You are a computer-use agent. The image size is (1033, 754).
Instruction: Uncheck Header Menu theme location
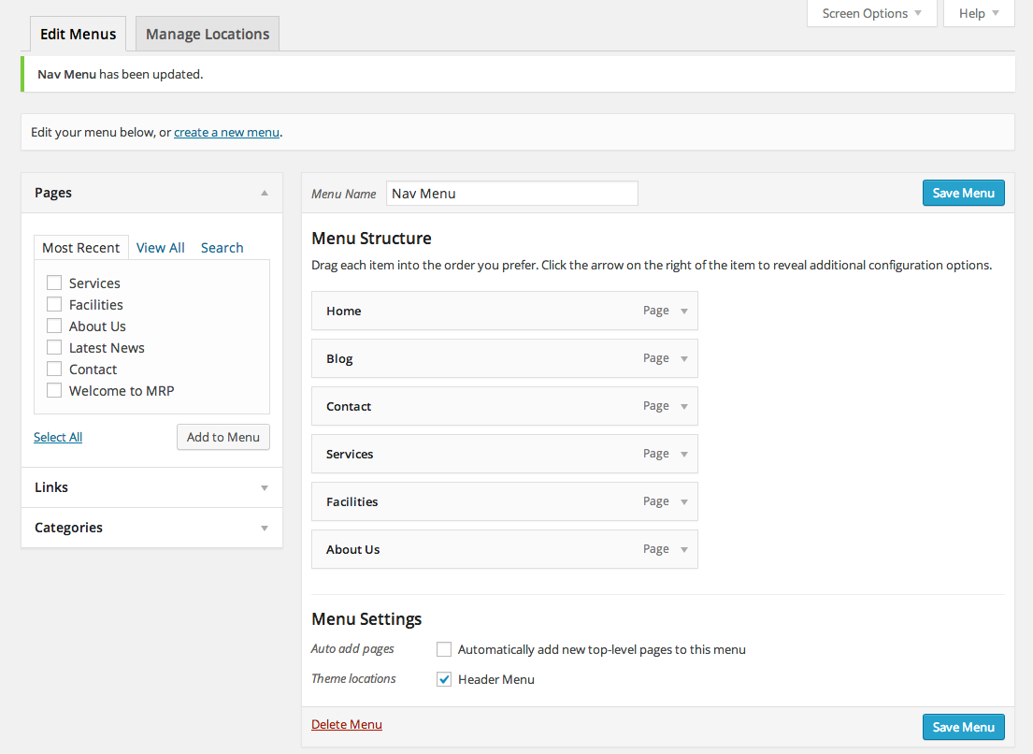click(x=444, y=679)
